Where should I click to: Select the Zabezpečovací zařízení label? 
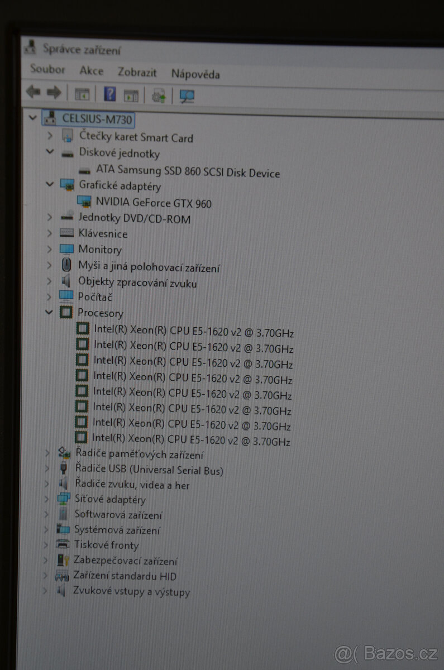(126, 561)
